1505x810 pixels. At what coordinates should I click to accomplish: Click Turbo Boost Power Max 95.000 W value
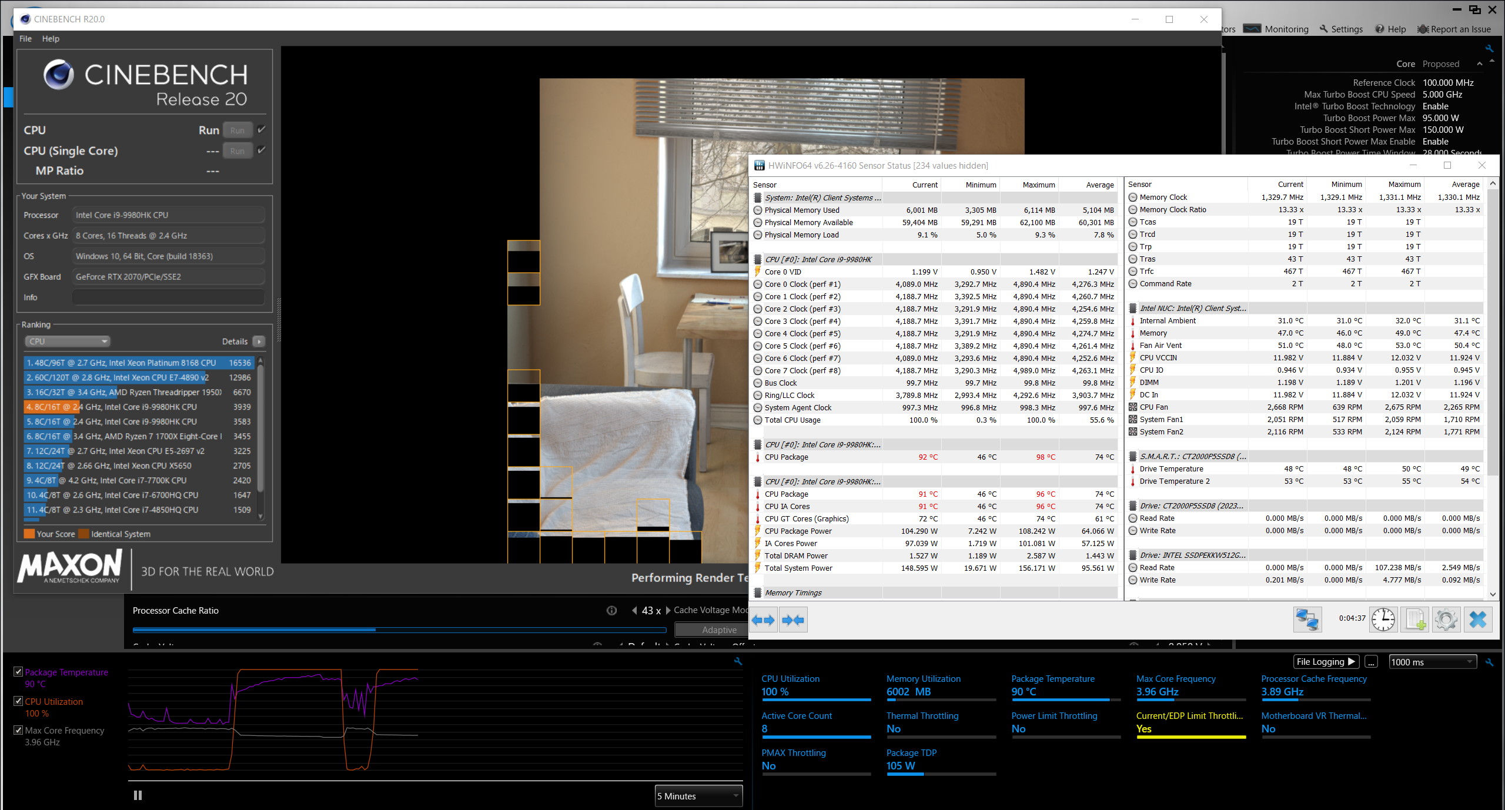pyautogui.click(x=1440, y=118)
